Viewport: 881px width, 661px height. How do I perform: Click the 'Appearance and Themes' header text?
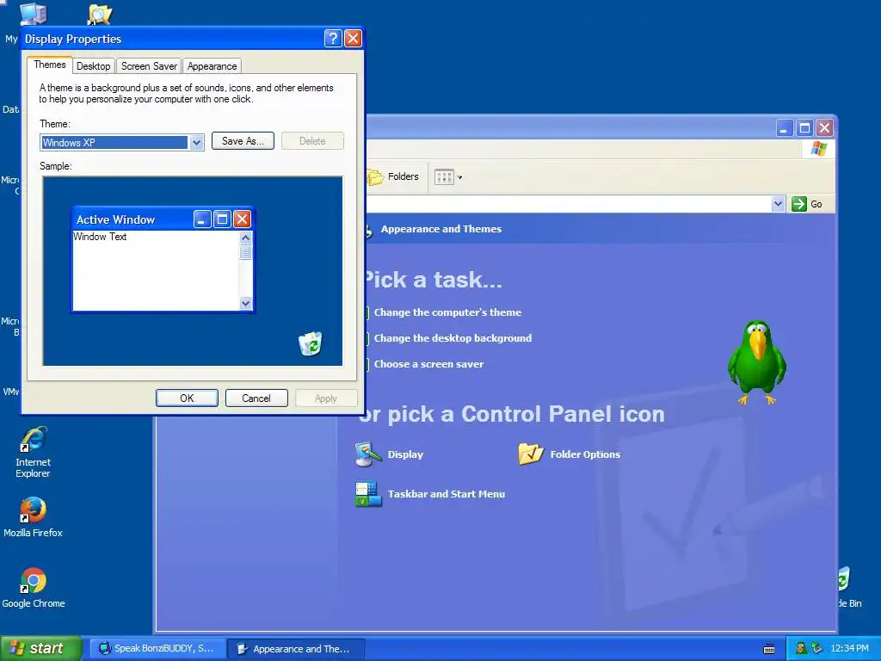[441, 229]
